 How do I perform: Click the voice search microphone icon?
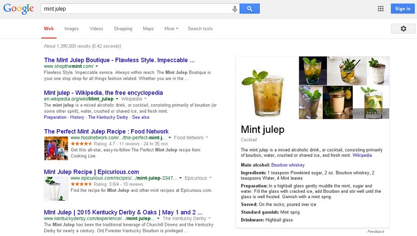pyautogui.click(x=234, y=9)
